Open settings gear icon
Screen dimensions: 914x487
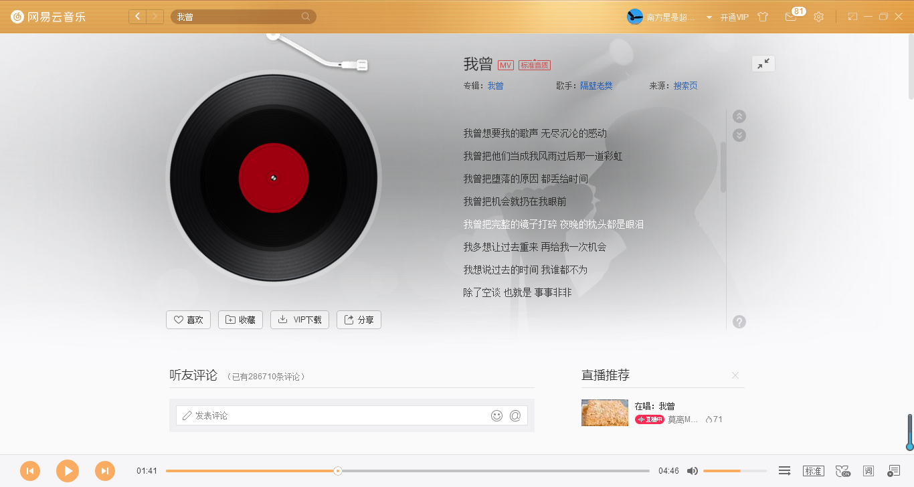[818, 17]
